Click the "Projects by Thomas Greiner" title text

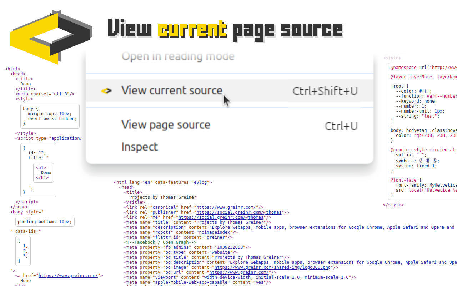[163, 197]
